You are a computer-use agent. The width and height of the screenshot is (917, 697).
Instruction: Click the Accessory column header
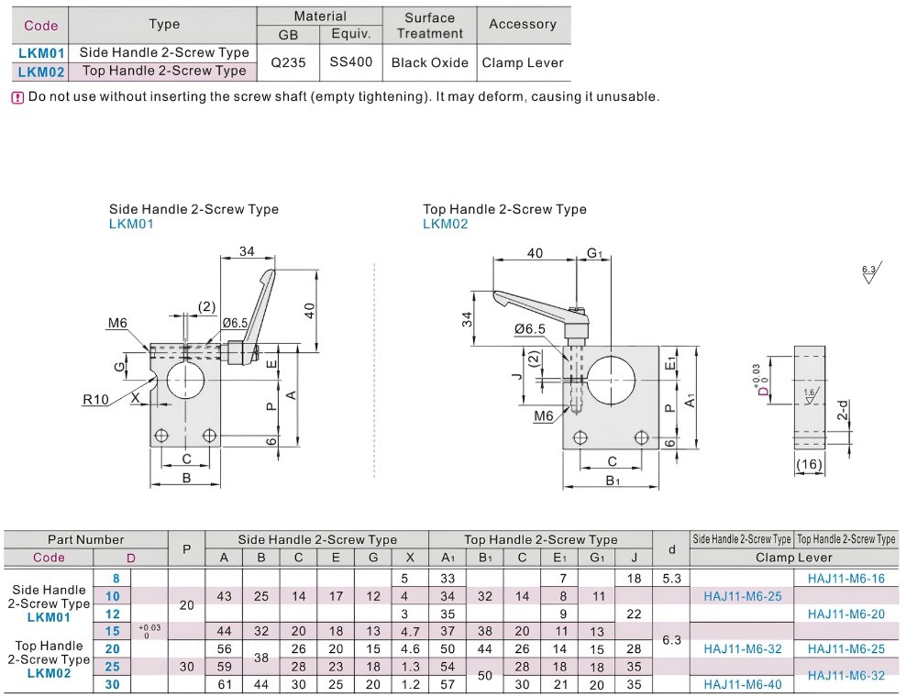[523, 25]
